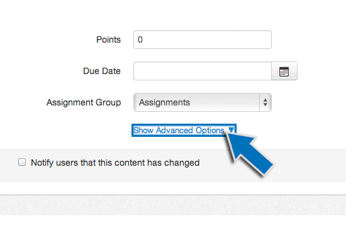The image size is (346, 226).
Task: Enable Notify users that content changed checkbox
Action: [x=22, y=162]
